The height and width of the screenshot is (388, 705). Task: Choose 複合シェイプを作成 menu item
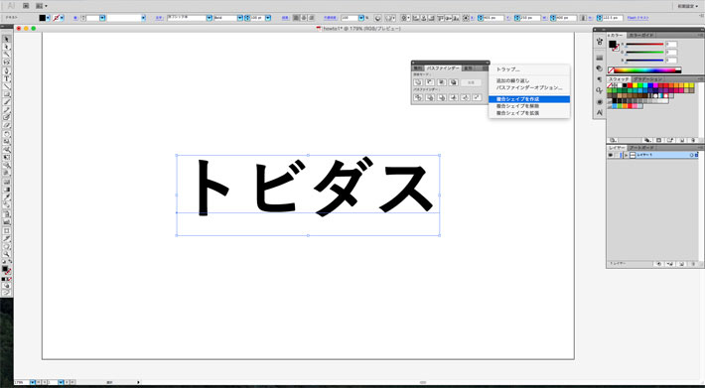tap(529, 99)
